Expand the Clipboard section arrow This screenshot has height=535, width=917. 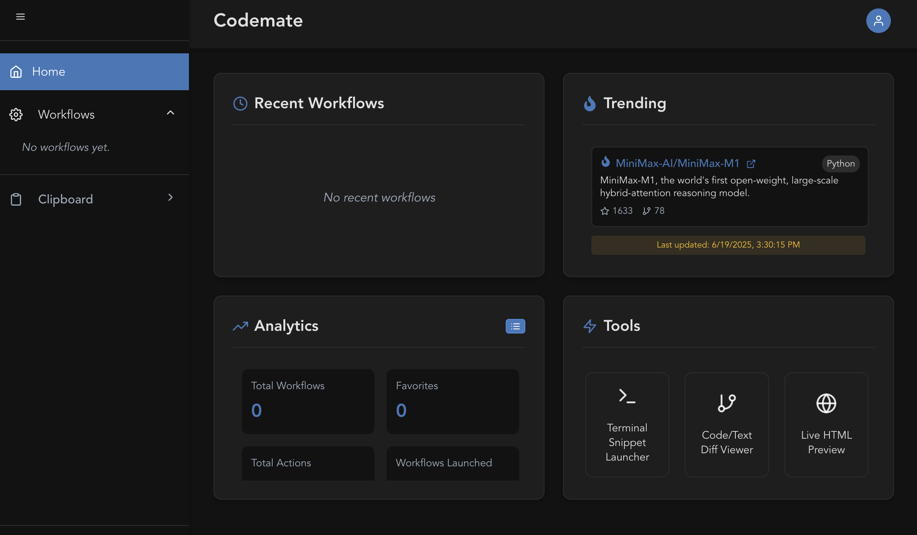point(170,198)
